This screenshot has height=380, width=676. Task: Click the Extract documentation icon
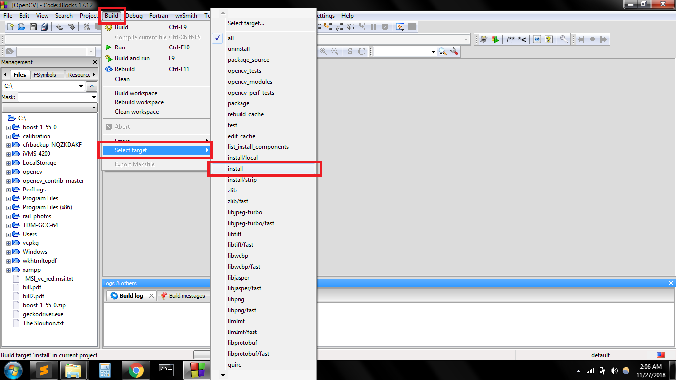[x=495, y=39]
